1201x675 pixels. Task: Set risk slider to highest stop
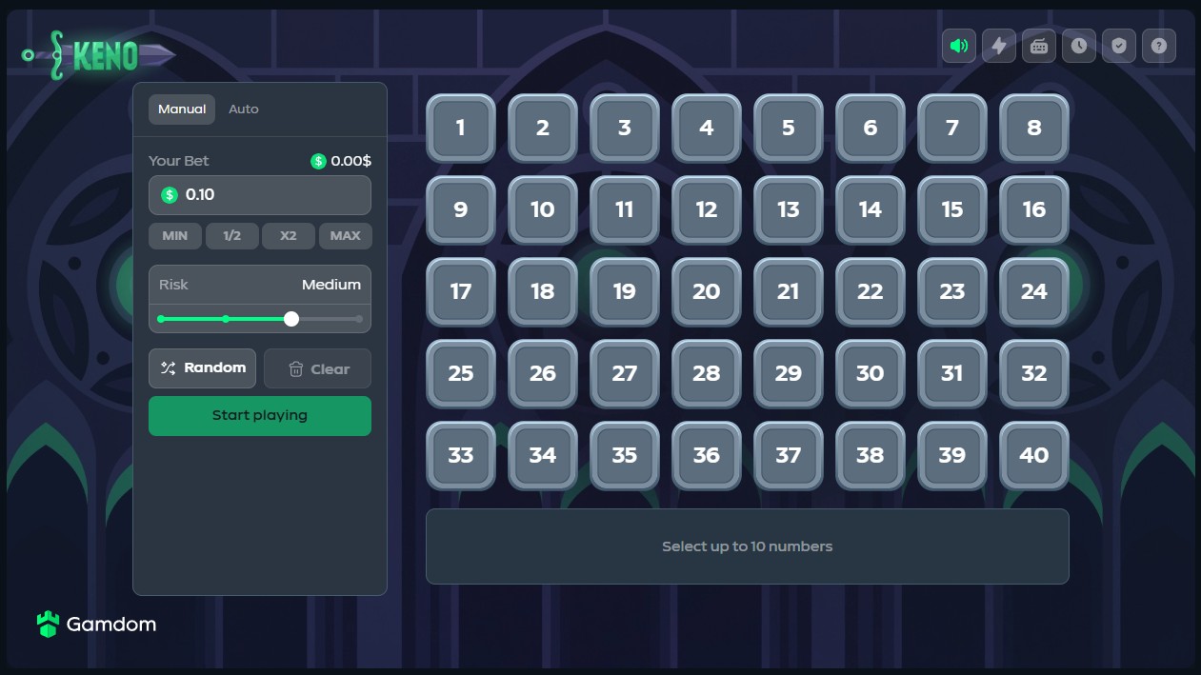(359, 319)
